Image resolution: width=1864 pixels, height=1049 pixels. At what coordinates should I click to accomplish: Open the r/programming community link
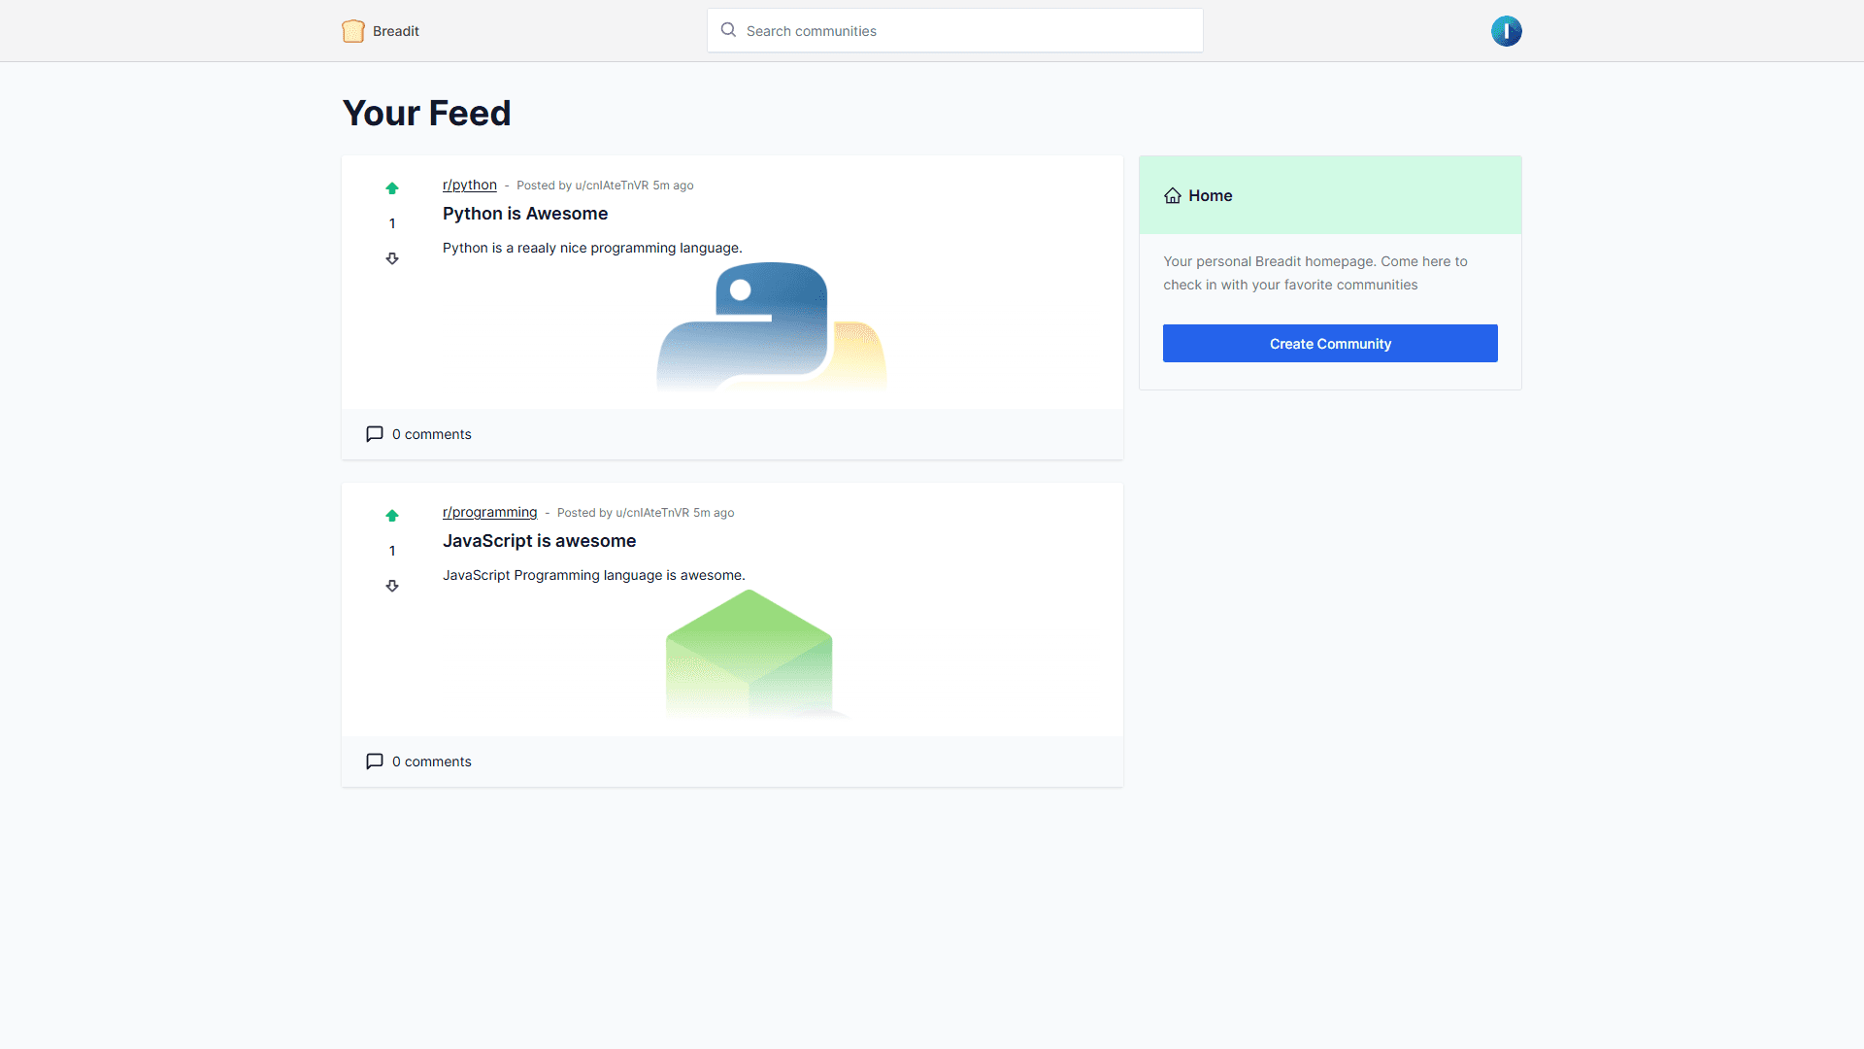[489, 512]
